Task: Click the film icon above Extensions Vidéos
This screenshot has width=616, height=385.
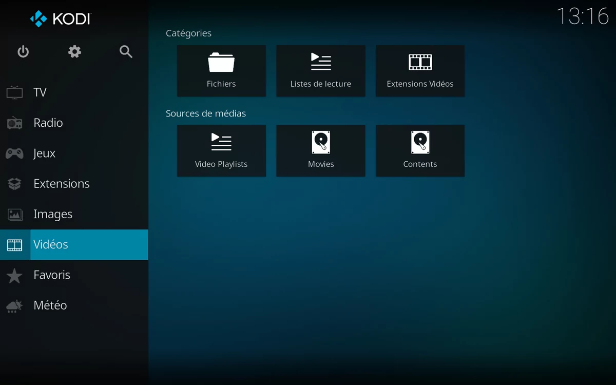Action: [420, 62]
